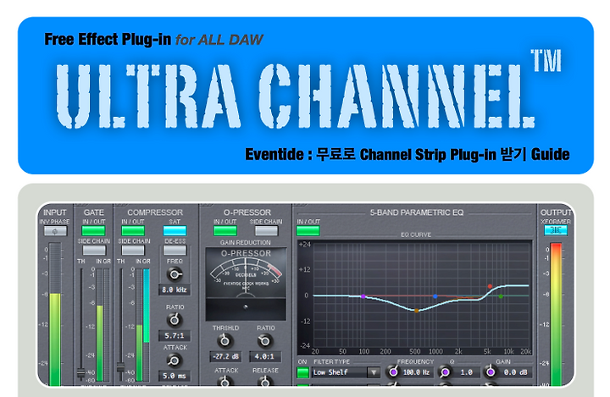
Task: Click the De-Ess FREQ knob
Action: 175,274
